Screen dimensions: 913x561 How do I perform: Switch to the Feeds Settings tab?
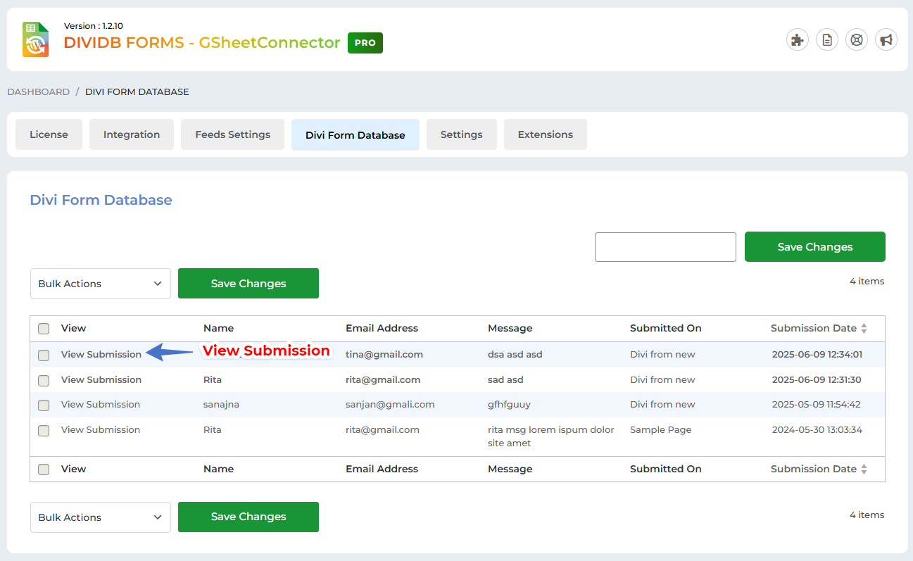[232, 134]
